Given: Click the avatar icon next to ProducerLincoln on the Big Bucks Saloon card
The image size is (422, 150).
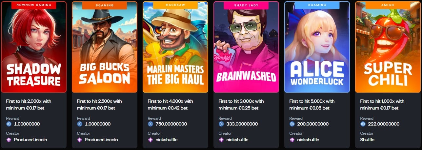Looking at the screenshot, I should (79, 140).
